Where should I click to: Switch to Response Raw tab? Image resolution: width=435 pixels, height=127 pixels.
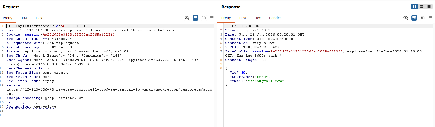[243, 18]
